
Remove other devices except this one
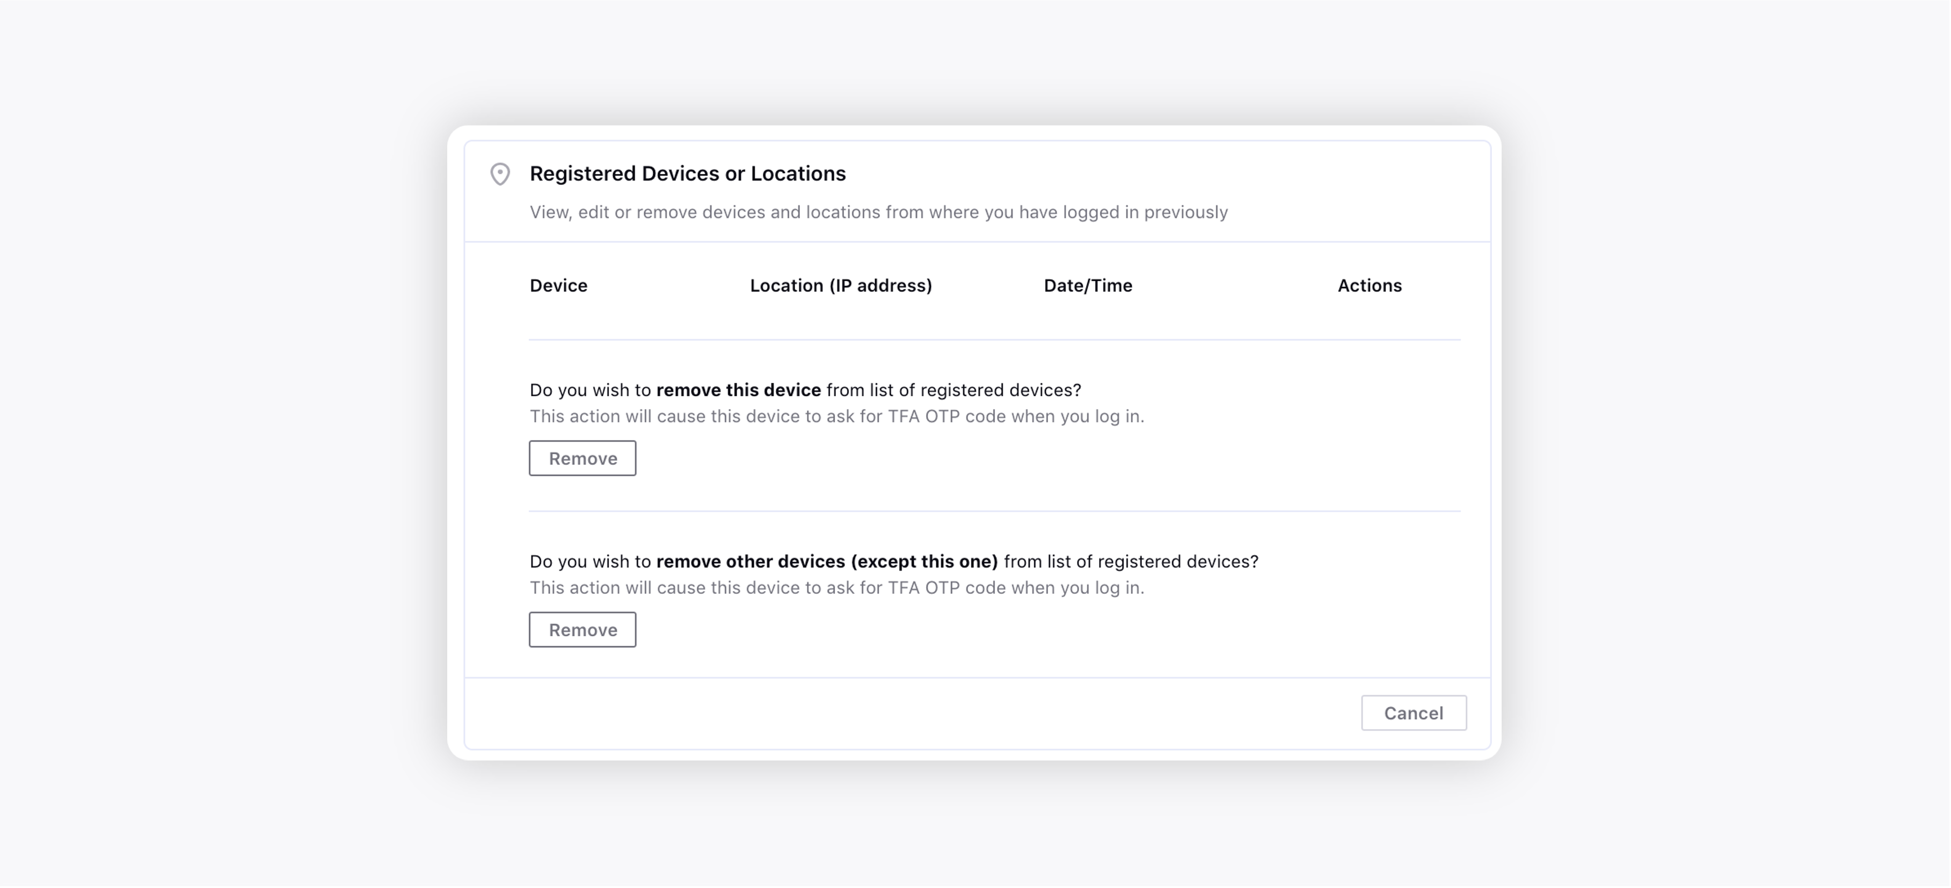coord(583,630)
